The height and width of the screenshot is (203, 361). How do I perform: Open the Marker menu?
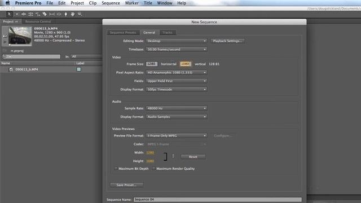click(131, 3)
